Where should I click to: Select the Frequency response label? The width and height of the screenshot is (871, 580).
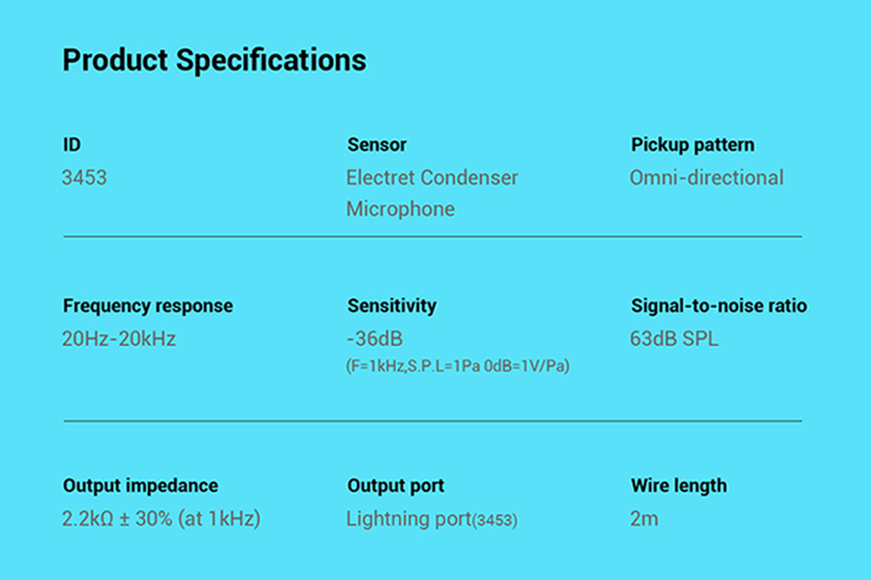pos(148,305)
